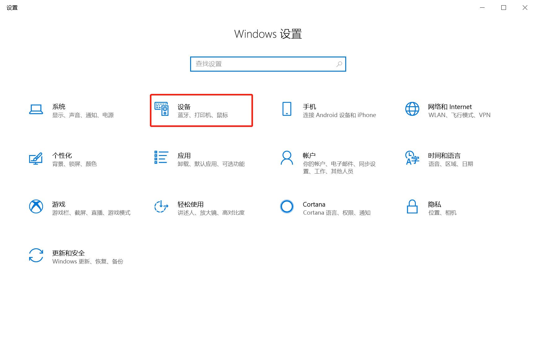Open Windows 更新、恢复、备份 settings

tap(88, 261)
